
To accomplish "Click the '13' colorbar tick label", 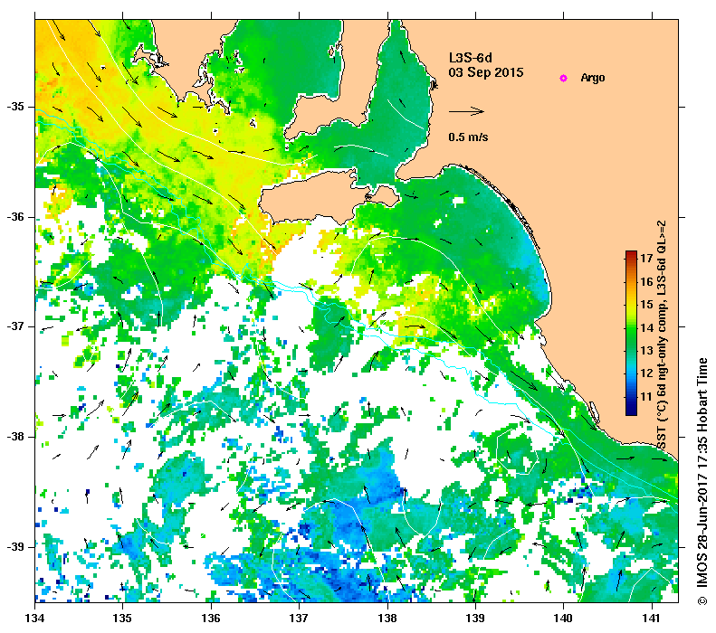I will pyautogui.click(x=646, y=351).
